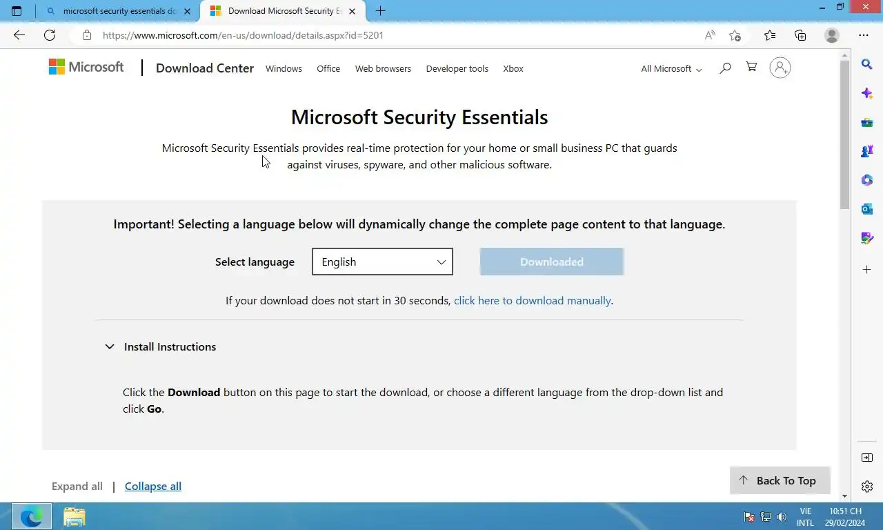This screenshot has height=530, width=883.
Task: Open the Copilot sparkle icon in sidebar
Action: (x=867, y=93)
